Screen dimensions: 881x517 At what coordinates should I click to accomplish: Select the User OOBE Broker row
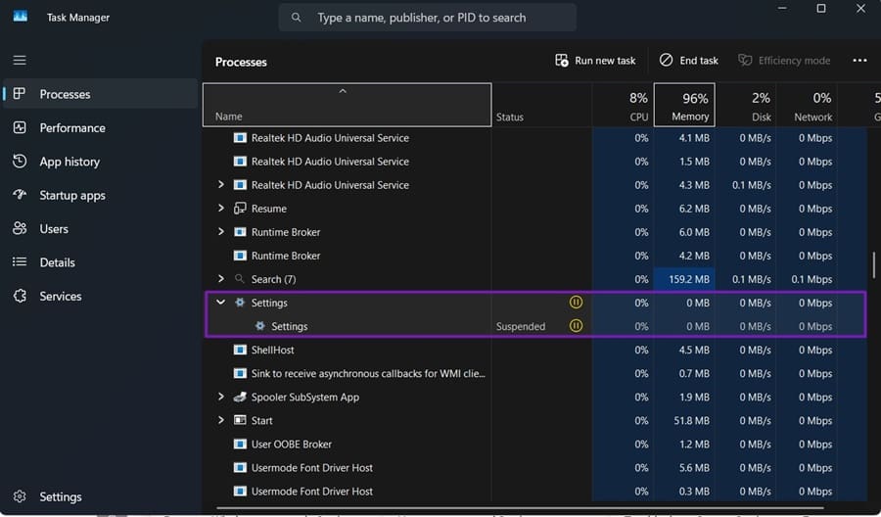click(x=533, y=444)
